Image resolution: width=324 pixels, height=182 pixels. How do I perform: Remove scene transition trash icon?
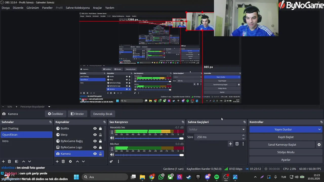pos(237,144)
